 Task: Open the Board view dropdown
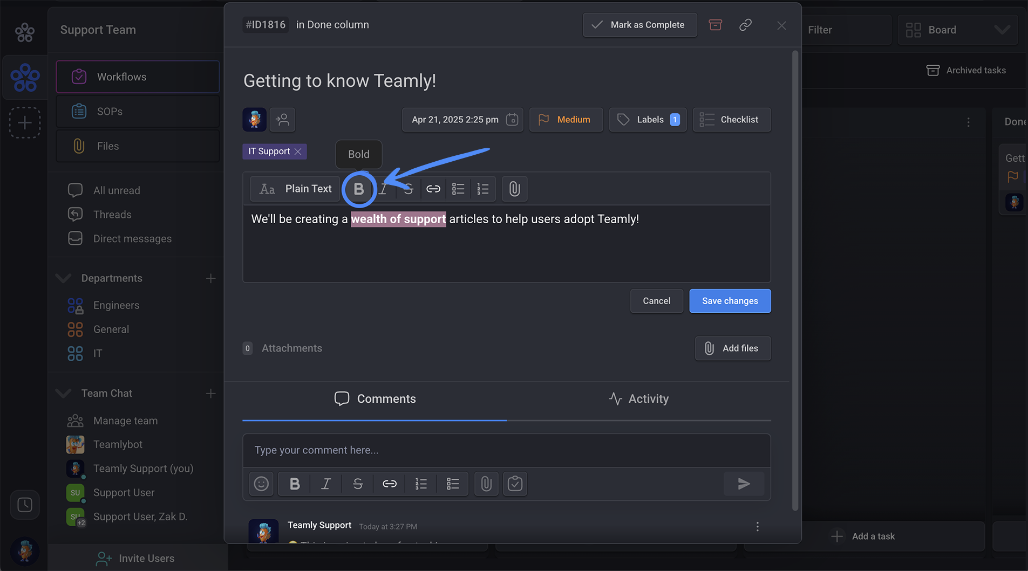958,30
